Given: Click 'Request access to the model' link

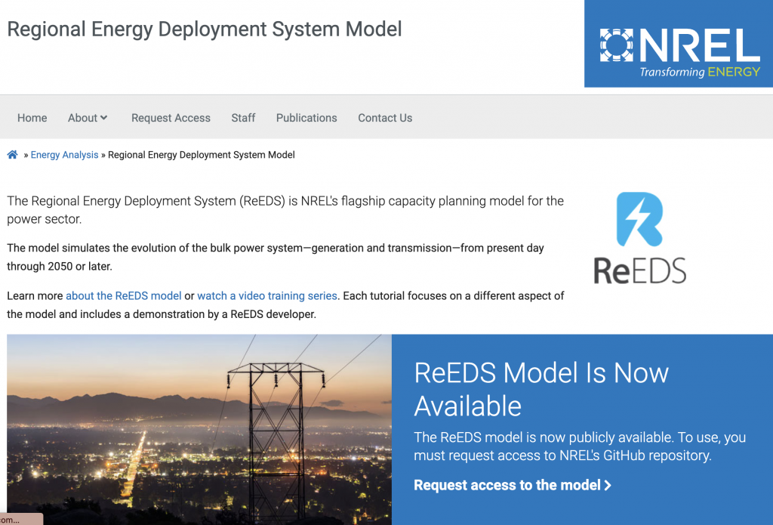Looking at the screenshot, I should [x=513, y=485].
